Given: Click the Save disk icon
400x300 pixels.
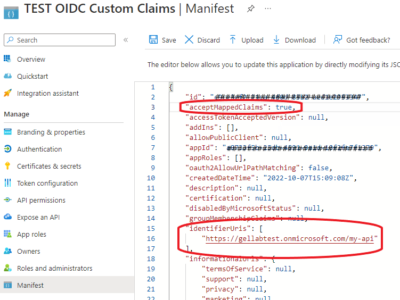Looking at the screenshot, I should click(153, 40).
